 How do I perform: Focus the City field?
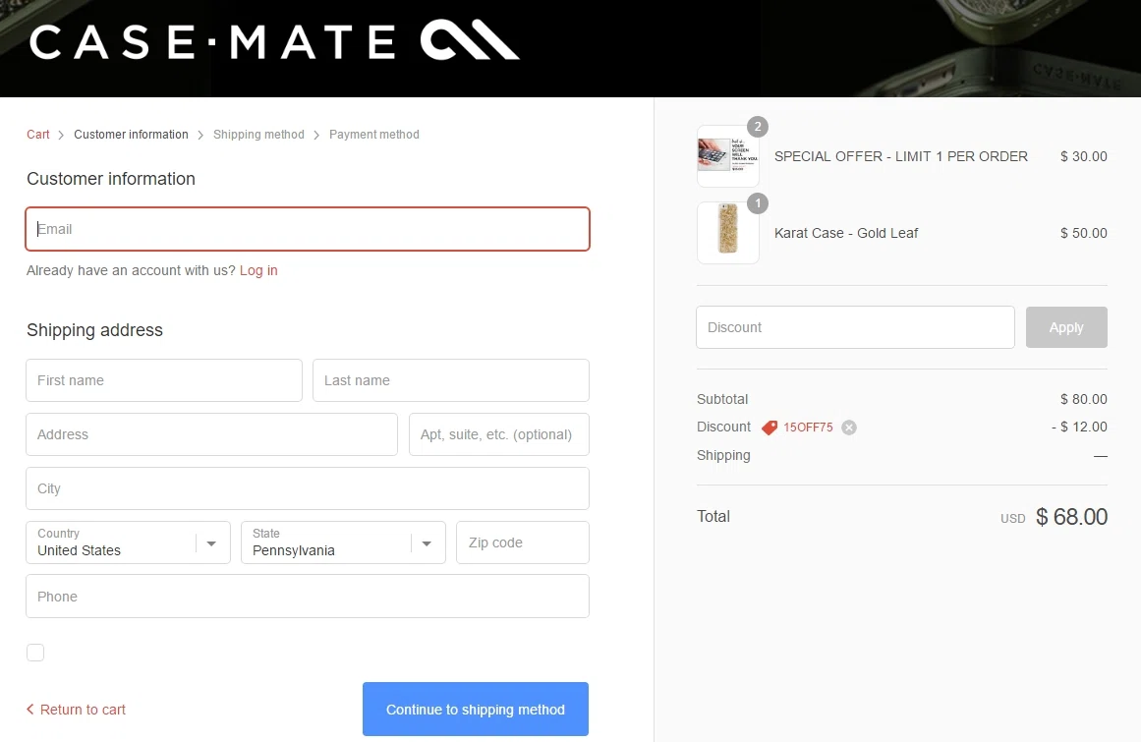tap(307, 488)
